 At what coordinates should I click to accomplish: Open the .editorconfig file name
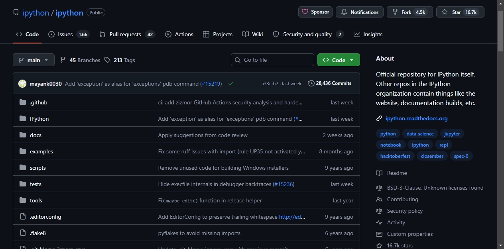click(x=45, y=217)
